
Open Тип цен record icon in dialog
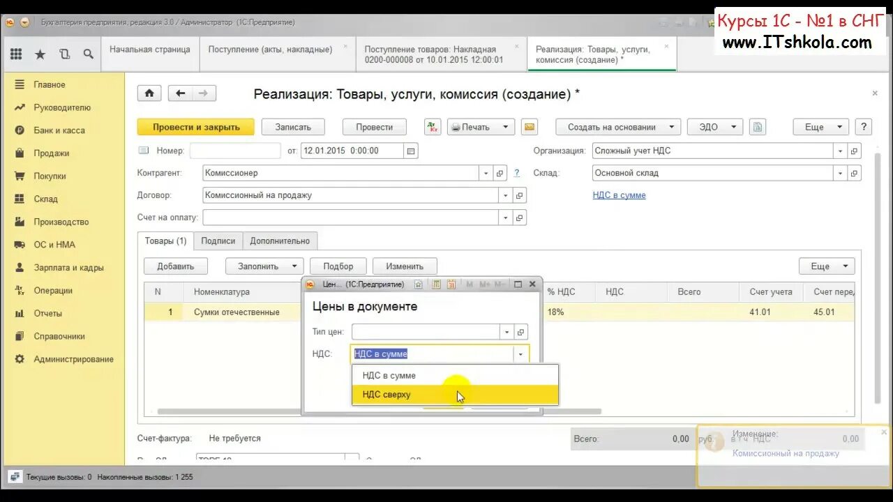pyautogui.click(x=520, y=332)
